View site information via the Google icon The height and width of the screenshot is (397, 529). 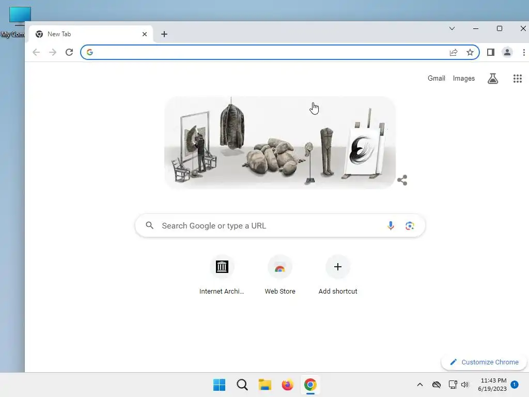89,52
